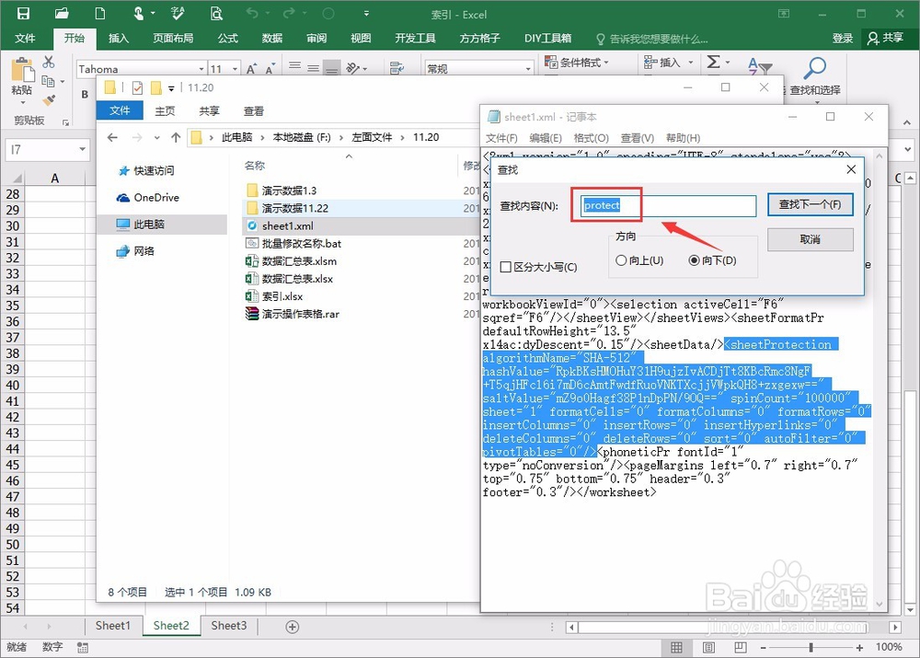The height and width of the screenshot is (658, 920).
Task: Select the Up direction radio button
Action: tap(621, 260)
